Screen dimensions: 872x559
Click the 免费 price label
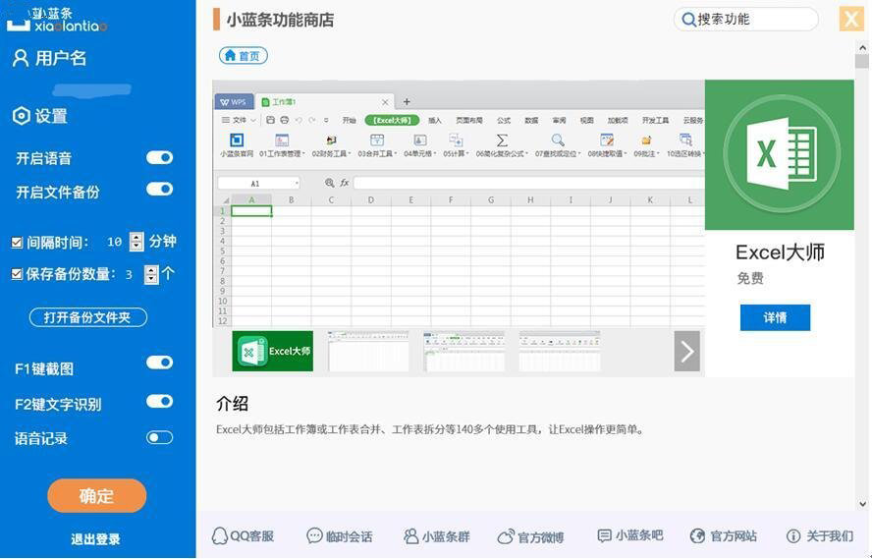pyautogui.click(x=750, y=278)
